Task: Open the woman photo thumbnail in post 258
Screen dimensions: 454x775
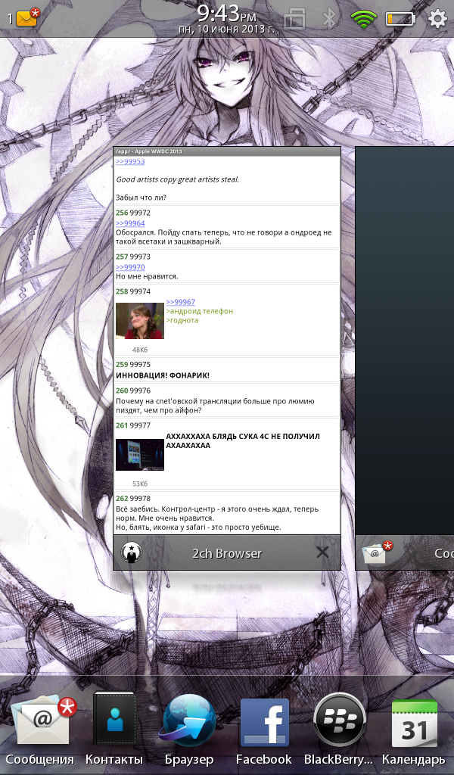Action: click(140, 321)
